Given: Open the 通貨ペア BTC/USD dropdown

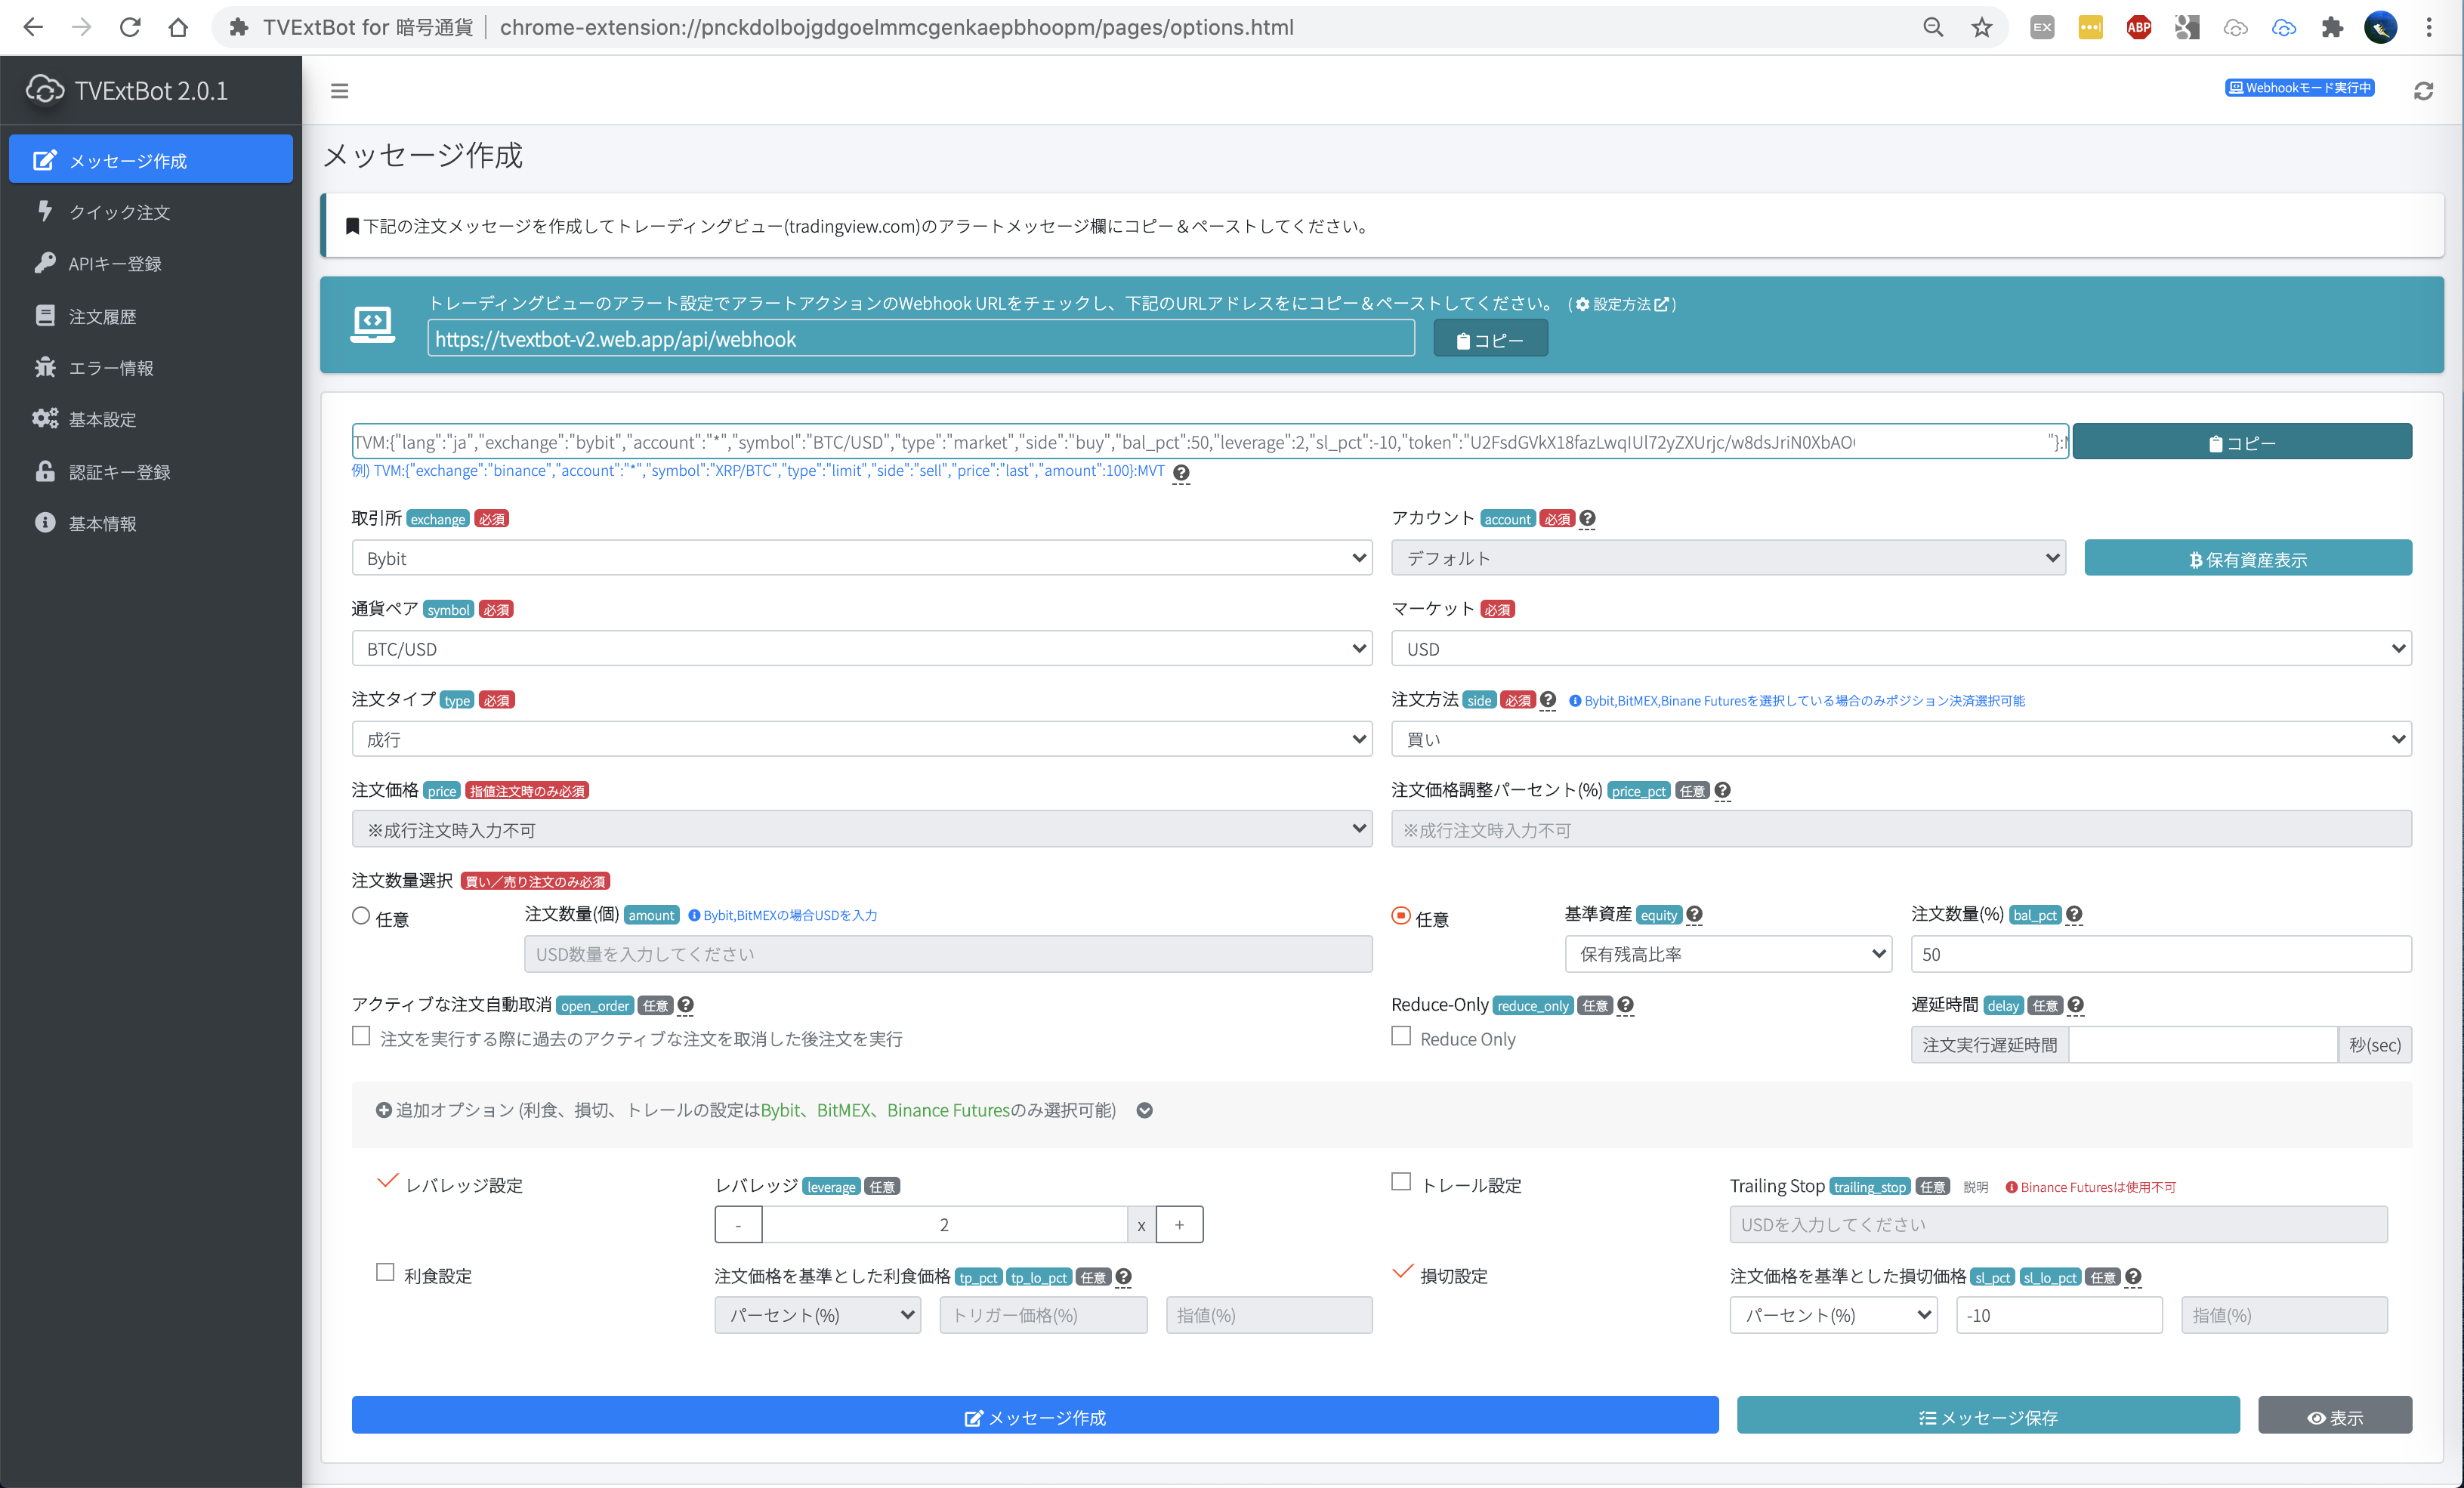Looking at the screenshot, I should pyautogui.click(x=861, y=648).
